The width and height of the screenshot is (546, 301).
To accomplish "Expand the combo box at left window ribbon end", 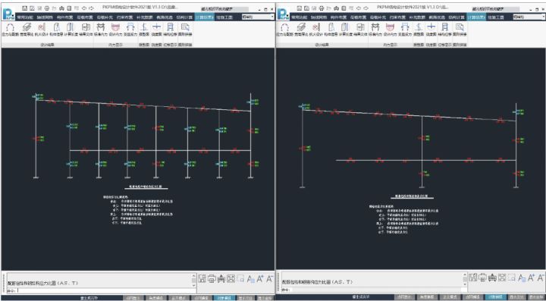I will (272, 17).
